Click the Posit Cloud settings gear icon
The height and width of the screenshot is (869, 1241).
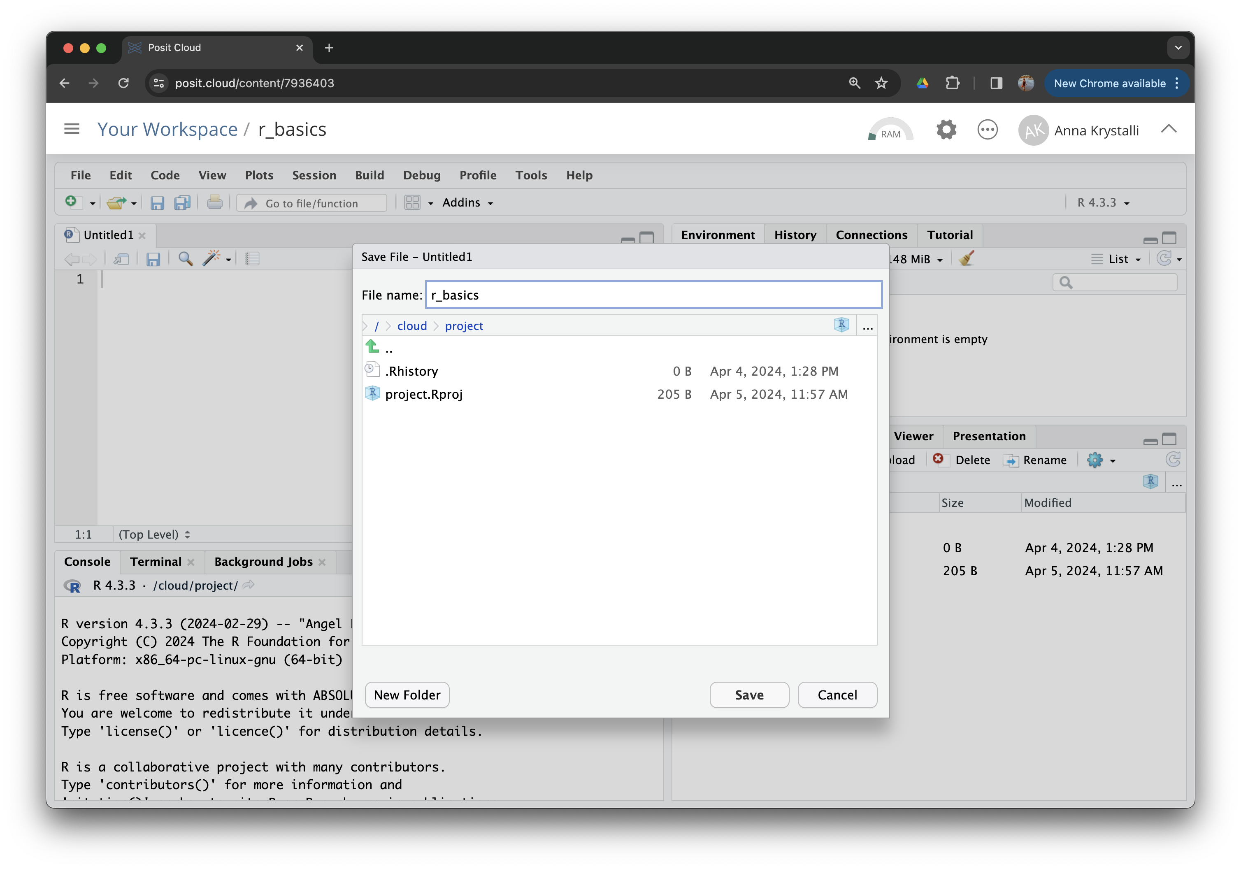946,130
